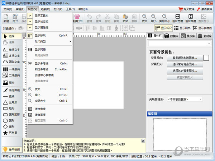Choose Actual Size (实际大小) in View menu
The image size is (215, 161).
click(x=49, y=101)
